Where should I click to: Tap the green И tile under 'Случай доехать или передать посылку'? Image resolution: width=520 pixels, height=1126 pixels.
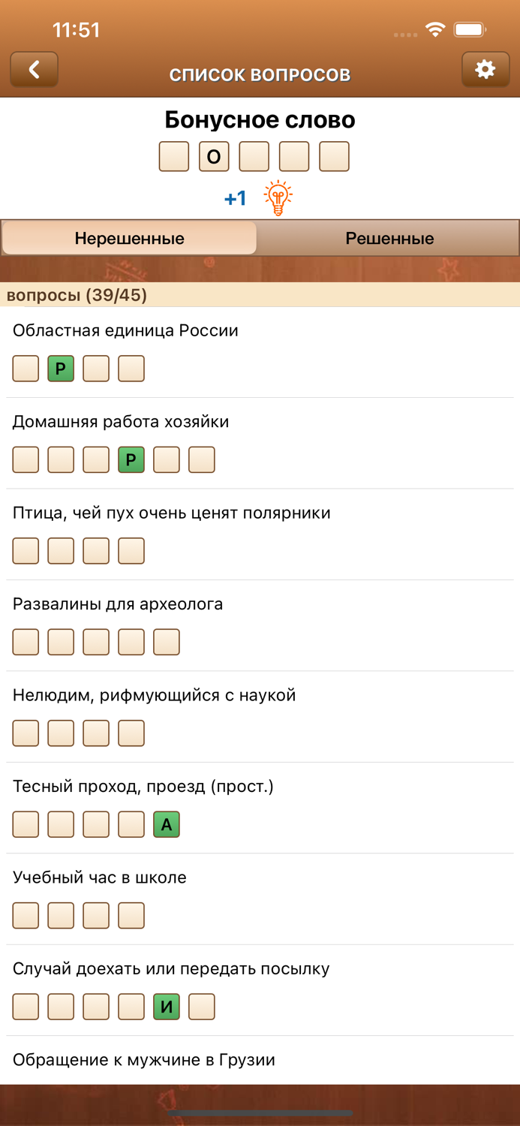pyautogui.click(x=167, y=1006)
